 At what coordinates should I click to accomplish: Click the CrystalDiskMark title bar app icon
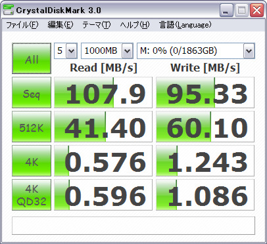click(x=9, y=10)
